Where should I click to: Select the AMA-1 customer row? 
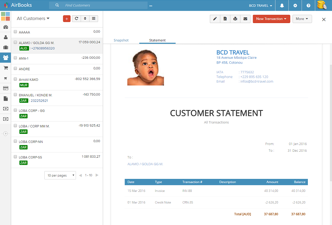point(57,59)
